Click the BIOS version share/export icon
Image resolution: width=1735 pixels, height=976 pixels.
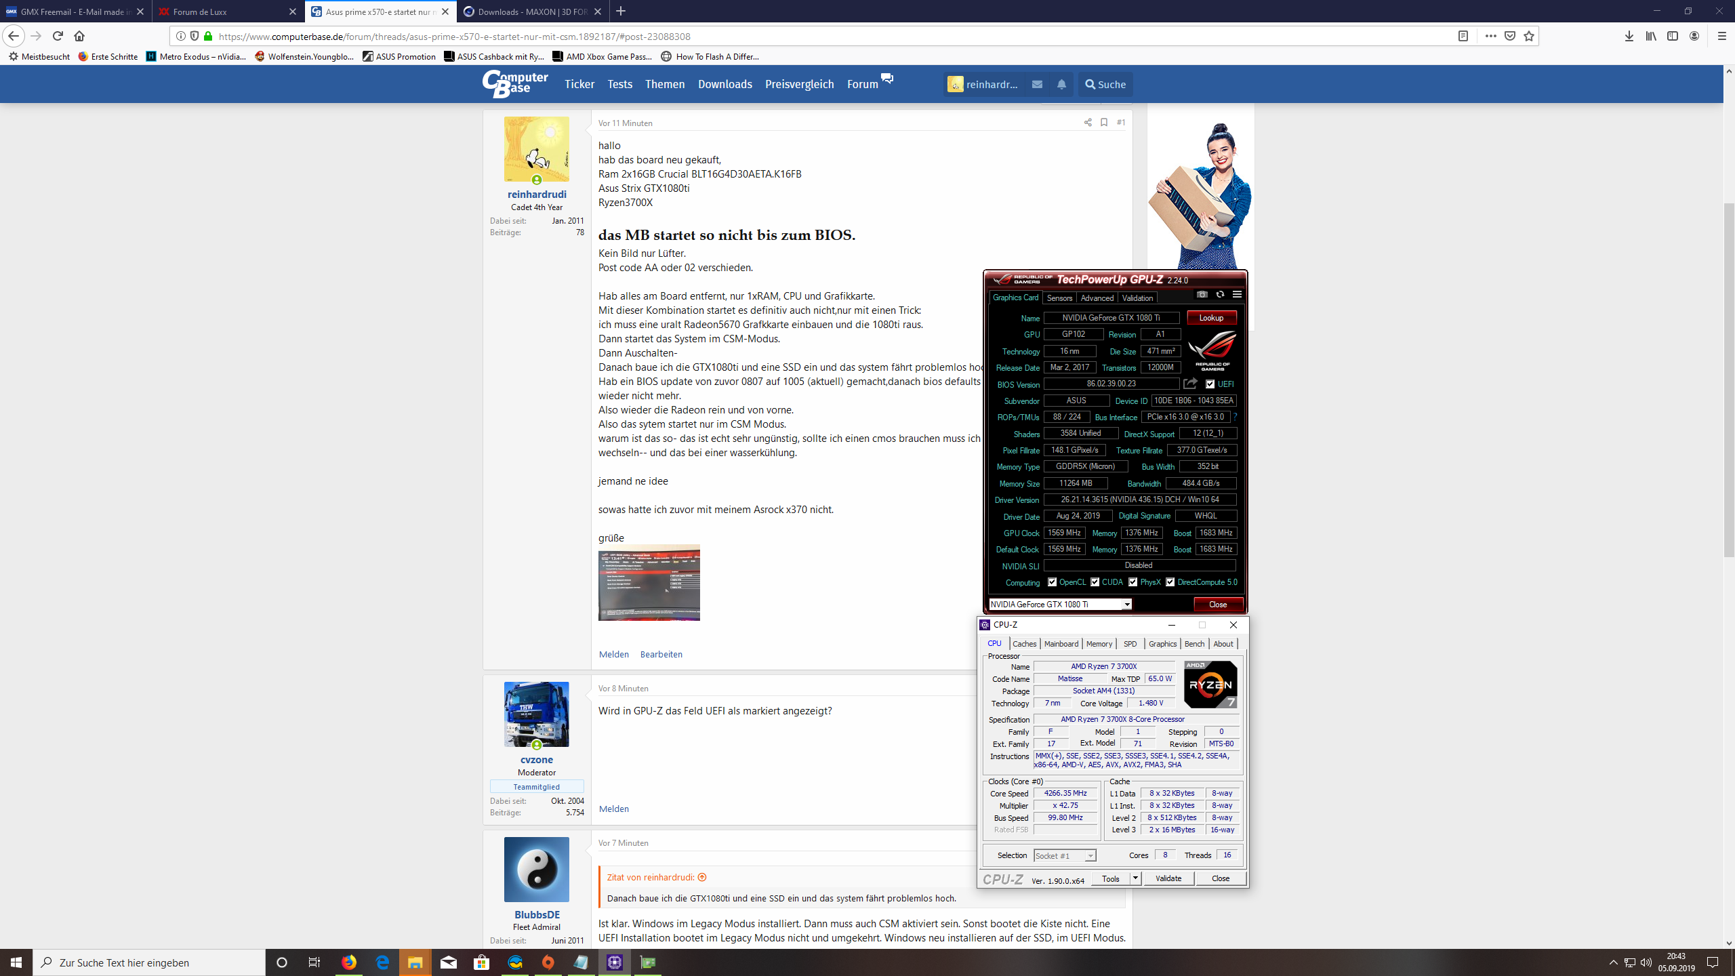click(1190, 384)
